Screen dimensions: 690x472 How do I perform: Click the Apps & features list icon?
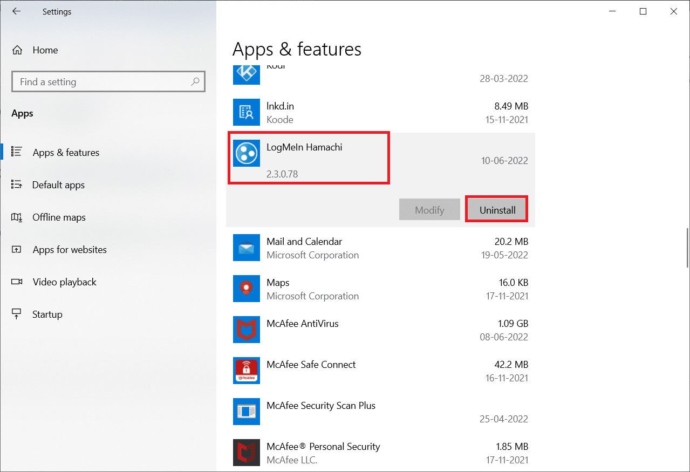tap(17, 153)
